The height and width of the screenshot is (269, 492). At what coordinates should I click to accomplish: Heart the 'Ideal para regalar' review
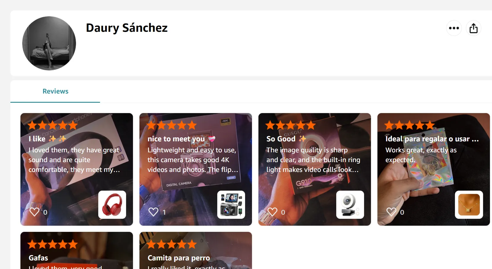391,212
